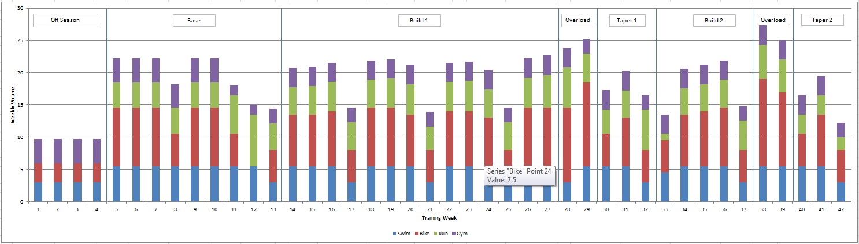859x244 pixels.
Task: Click the Series Bike Point 24 tooltip
Action: coord(520,175)
